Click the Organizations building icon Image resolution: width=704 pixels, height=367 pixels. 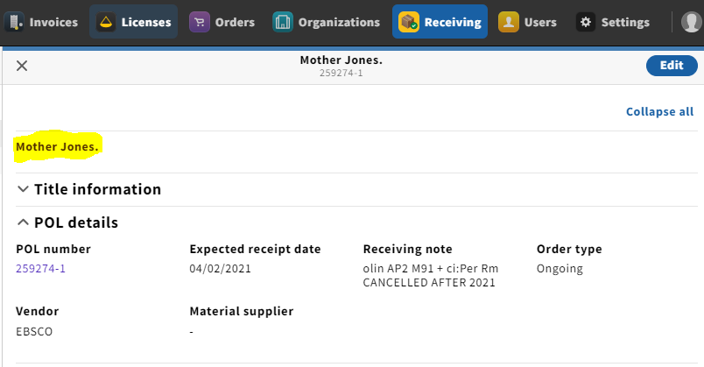coord(283,22)
